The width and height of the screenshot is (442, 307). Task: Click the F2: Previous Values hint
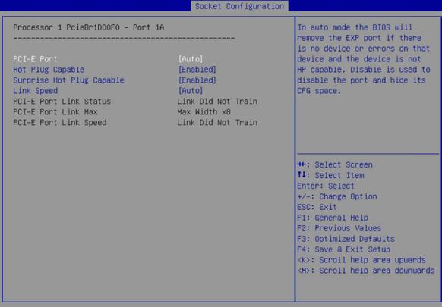[339, 228]
